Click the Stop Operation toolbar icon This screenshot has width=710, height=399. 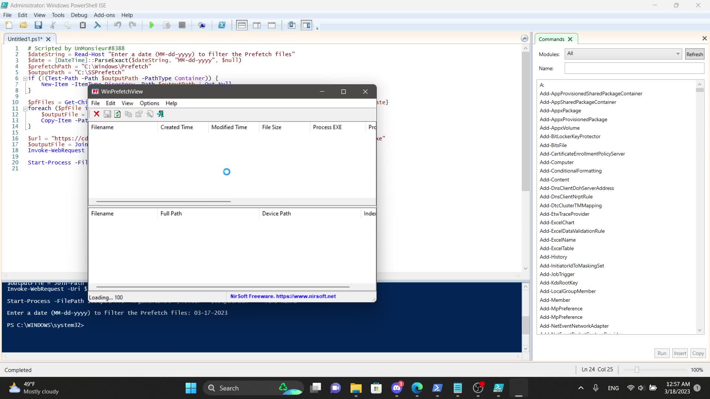[182, 25]
